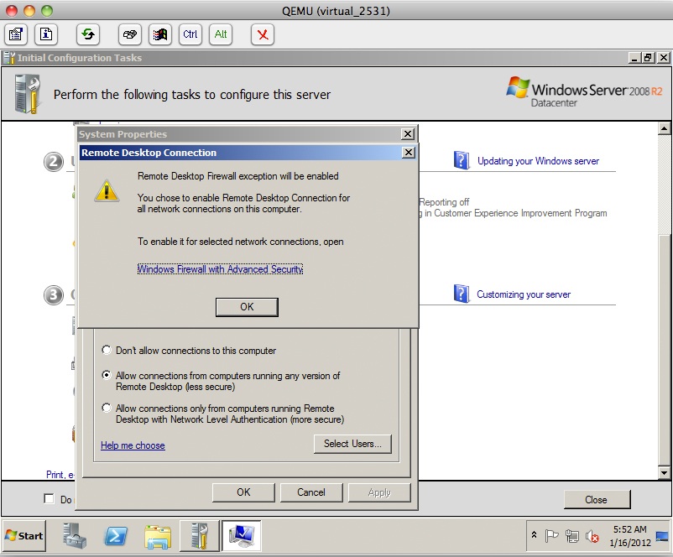673x557 pixels.
Task: Show hidden tray icons arrow
Action: (x=535, y=535)
